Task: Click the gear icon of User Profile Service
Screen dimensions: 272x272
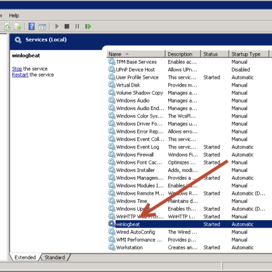Action: click(x=112, y=77)
